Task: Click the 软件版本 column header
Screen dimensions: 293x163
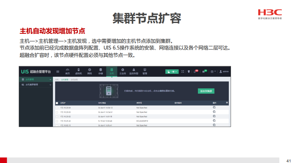Action: (x=178, y=103)
